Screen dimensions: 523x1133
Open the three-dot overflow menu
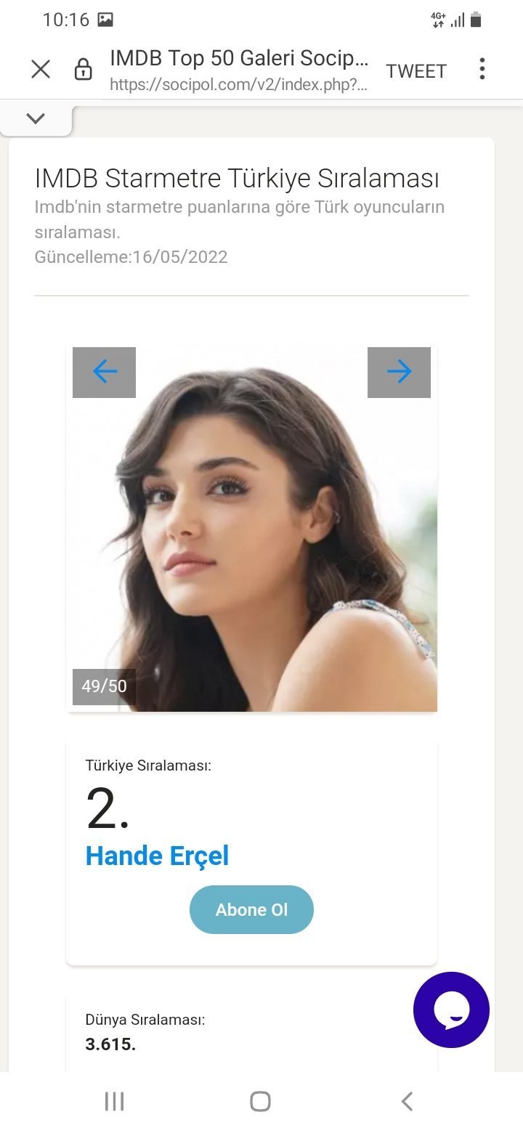click(x=482, y=69)
